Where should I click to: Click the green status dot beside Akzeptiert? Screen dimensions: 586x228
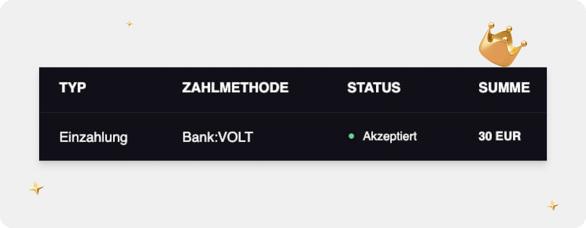[x=351, y=137]
